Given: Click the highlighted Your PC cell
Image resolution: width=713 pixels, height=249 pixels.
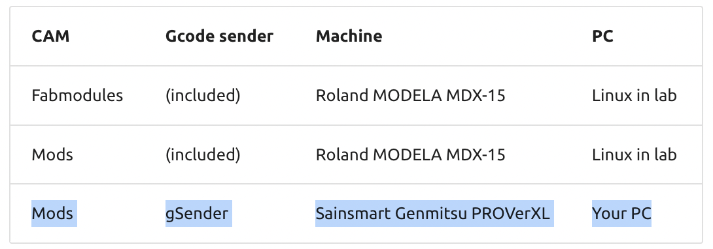Looking at the screenshot, I should pyautogui.click(x=621, y=213).
